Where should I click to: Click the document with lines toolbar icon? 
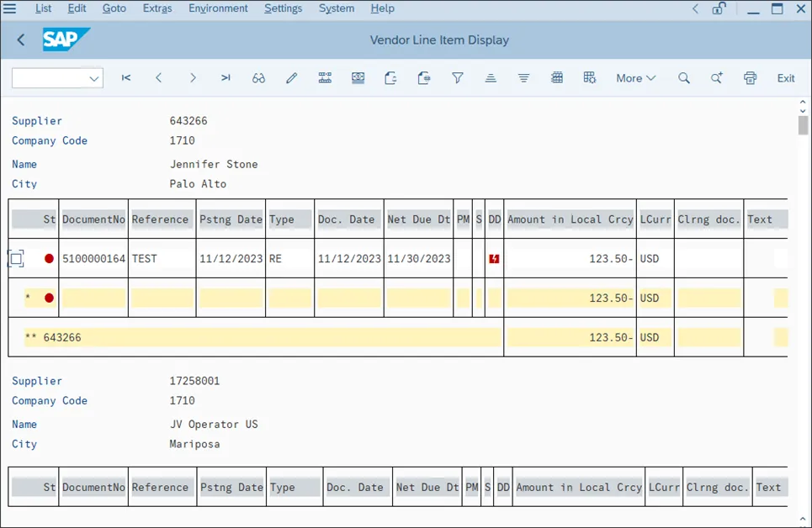pyautogui.click(x=424, y=77)
